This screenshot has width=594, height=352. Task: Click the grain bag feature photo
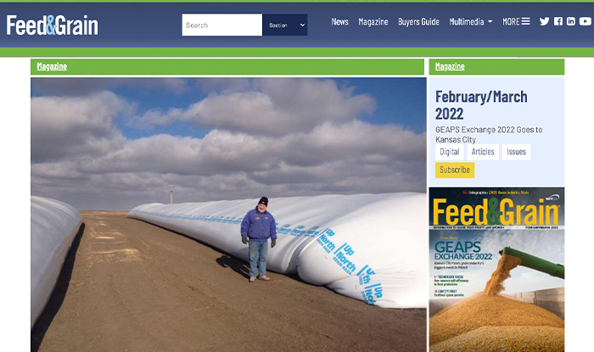228,215
